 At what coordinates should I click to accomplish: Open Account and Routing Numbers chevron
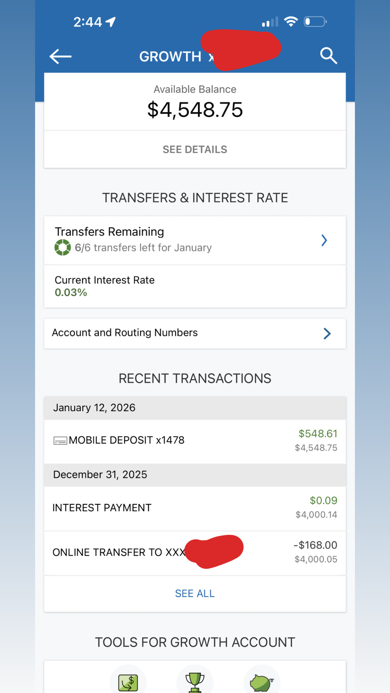pos(327,333)
